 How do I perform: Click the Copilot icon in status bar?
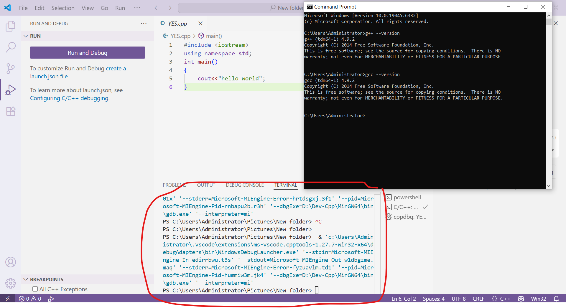[x=521, y=299]
